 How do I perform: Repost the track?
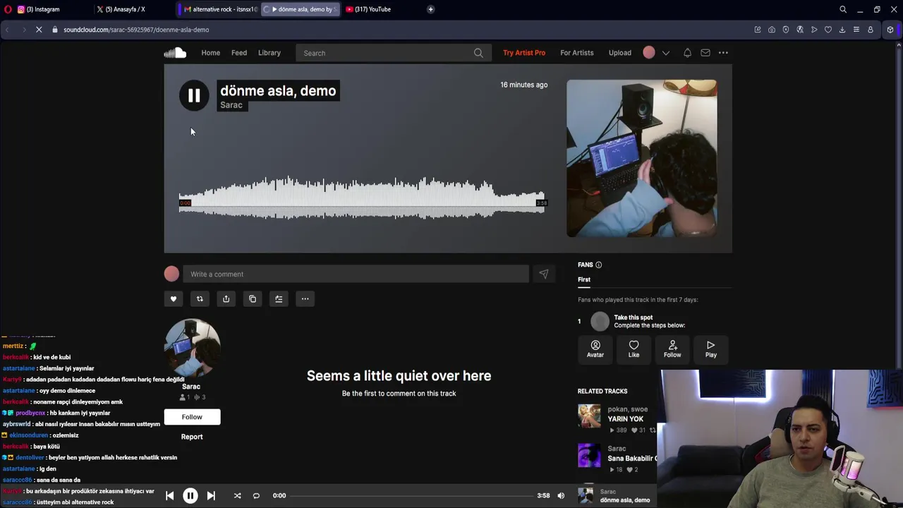(200, 299)
